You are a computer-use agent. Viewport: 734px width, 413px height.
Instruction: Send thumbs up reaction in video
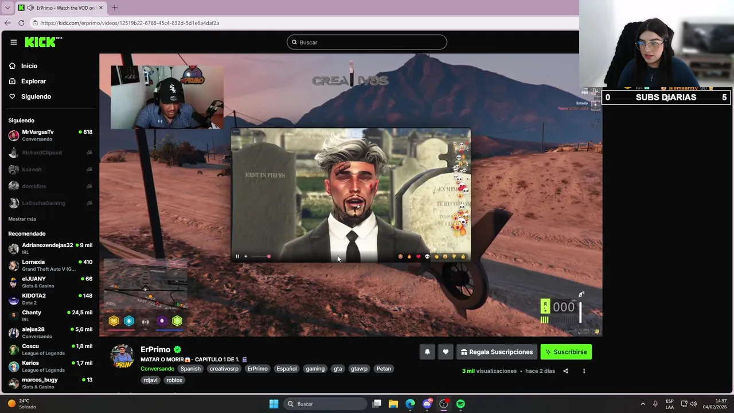tap(463, 256)
